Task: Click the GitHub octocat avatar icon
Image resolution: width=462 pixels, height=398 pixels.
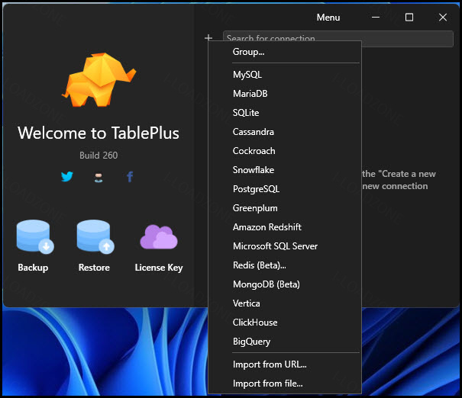Action: [x=99, y=177]
